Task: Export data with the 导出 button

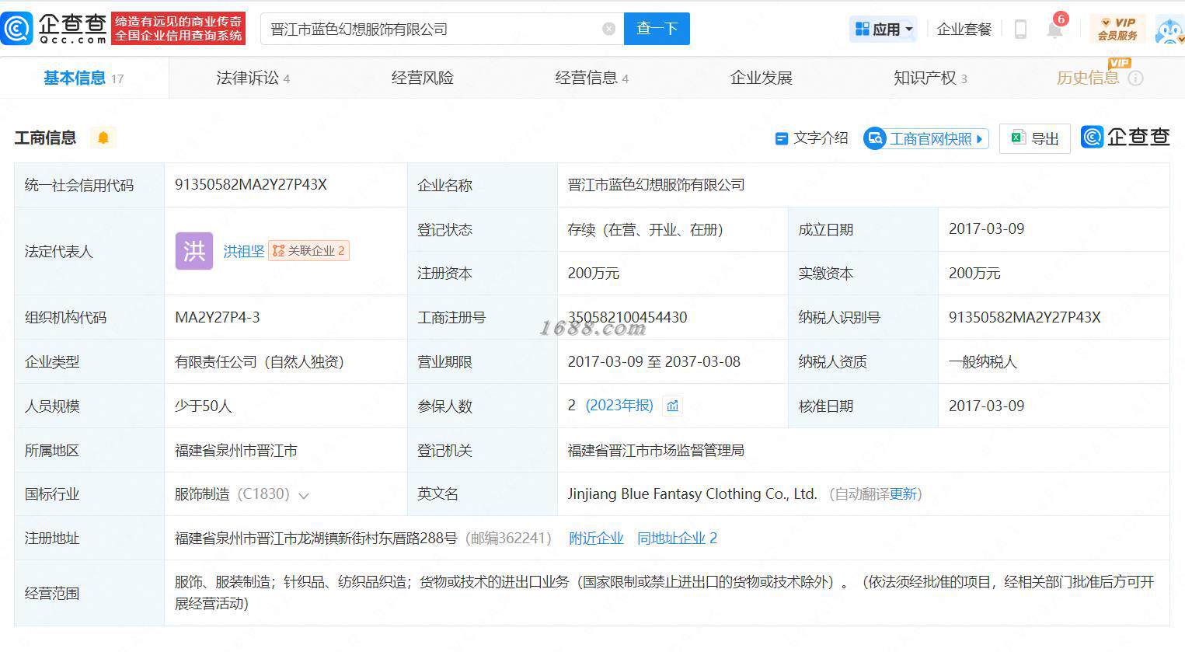Action: 1035,138
